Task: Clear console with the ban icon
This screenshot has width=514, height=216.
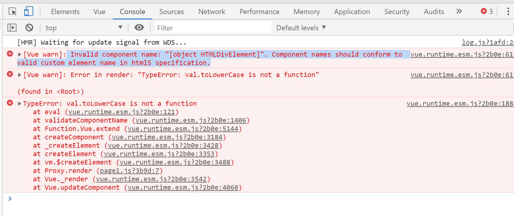Action: click(x=29, y=28)
